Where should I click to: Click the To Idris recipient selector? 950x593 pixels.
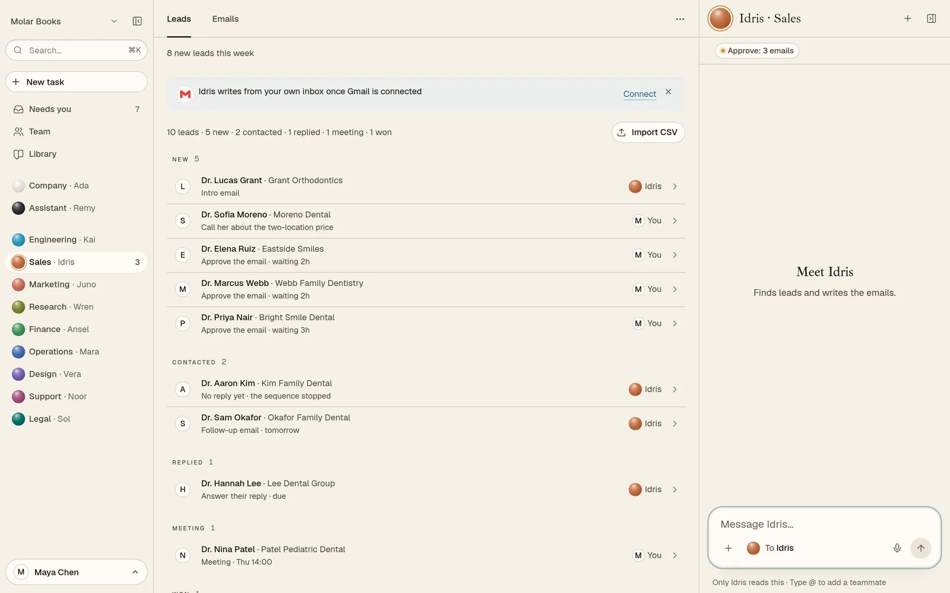click(770, 548)
